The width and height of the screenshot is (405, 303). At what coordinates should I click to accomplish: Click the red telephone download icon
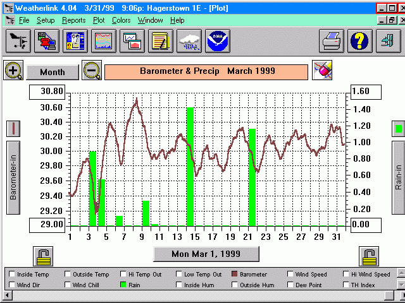click(x=47, y=41)
